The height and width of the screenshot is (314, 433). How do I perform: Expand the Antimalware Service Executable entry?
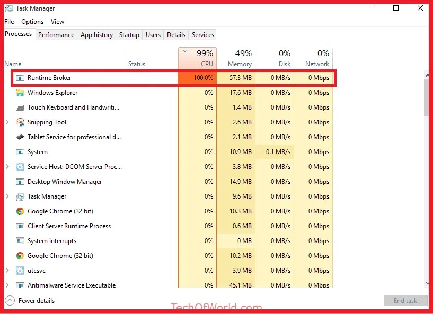(x=6, y=285)
